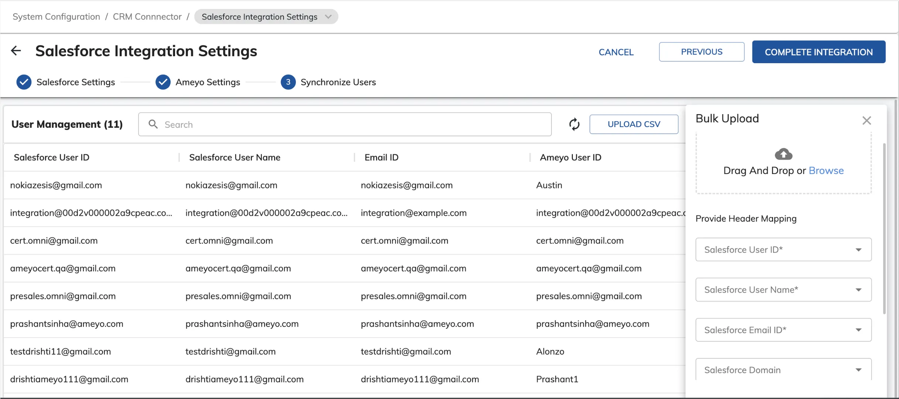Click the cloud upload icon
Screen dimensions: 899x399
[x=783, y=154]
